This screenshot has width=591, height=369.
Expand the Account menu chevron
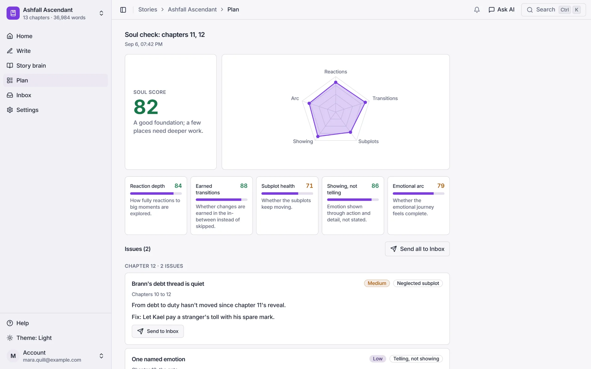[101, 356]
